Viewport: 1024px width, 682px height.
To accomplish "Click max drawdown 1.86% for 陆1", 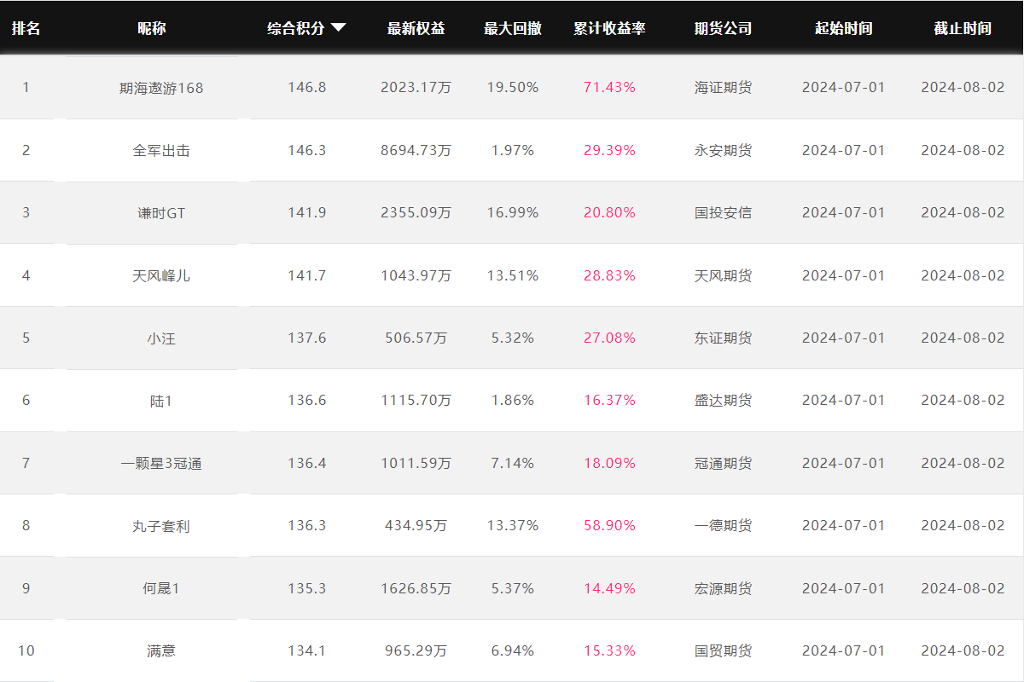I will pyautogui.click(x=513, y=400).
